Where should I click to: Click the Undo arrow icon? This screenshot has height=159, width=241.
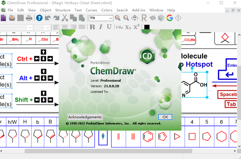pos(48,18)
